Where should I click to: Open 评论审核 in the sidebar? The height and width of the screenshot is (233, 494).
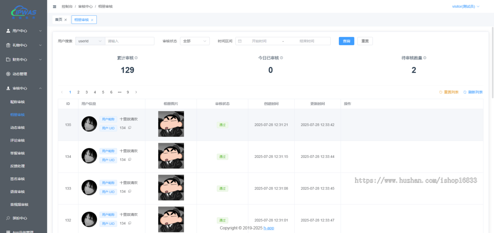[18, 140]
